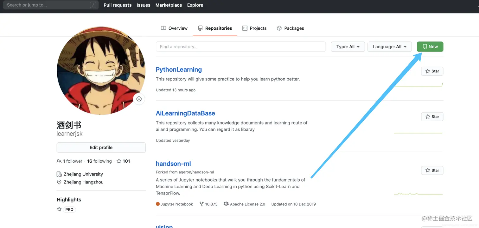
Task: Click the Zhejiang University organization text
Action: (83, 174)
